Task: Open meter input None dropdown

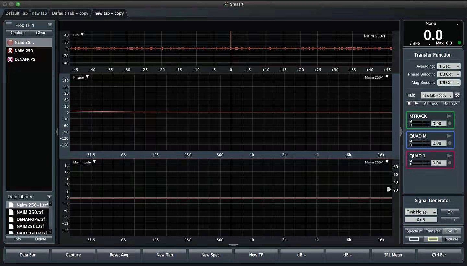Action: click(x=458, y=24)
